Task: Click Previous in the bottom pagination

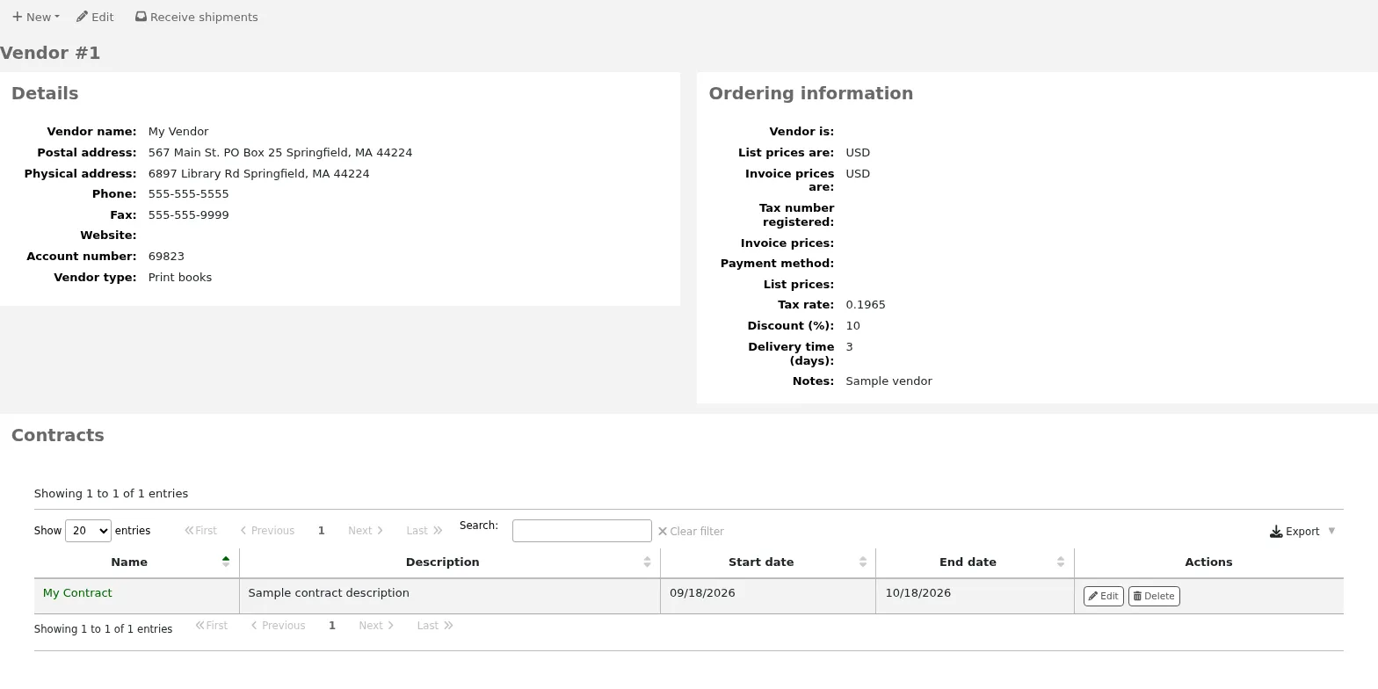Action: pyautogui.click(x=278, y=626)
